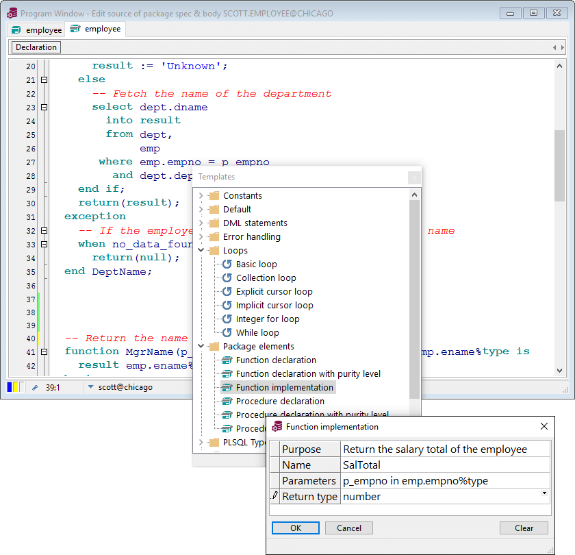Switch to the first employee tab
The width and height of the screenshot is (575, 555).
(x=37, y=29)
